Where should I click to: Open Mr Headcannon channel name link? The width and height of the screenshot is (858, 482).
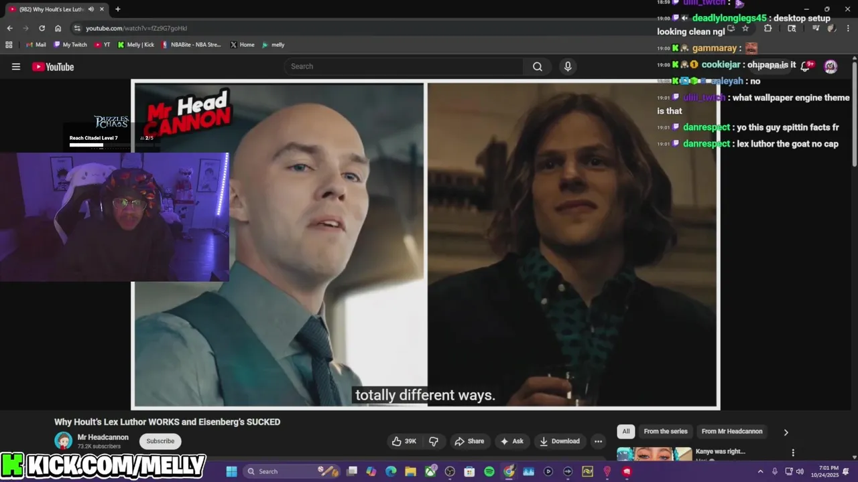(103, 437)
